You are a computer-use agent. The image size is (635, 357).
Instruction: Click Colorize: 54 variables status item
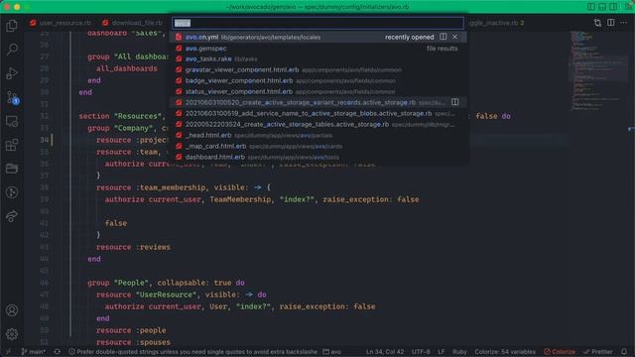click(505, 352)
